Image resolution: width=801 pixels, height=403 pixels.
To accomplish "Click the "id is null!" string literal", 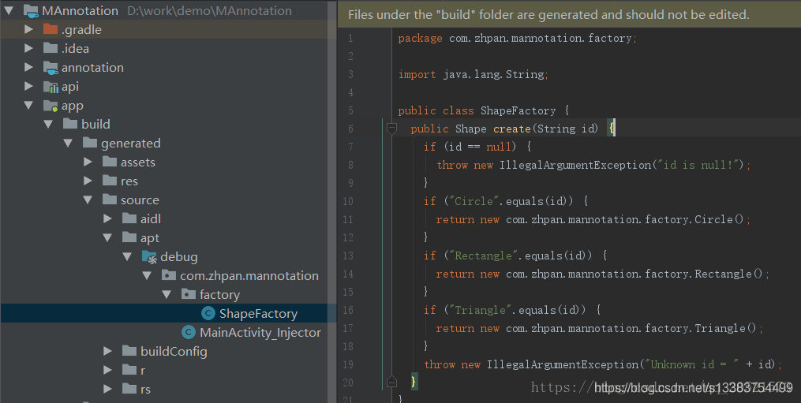I will pos(699,165).
